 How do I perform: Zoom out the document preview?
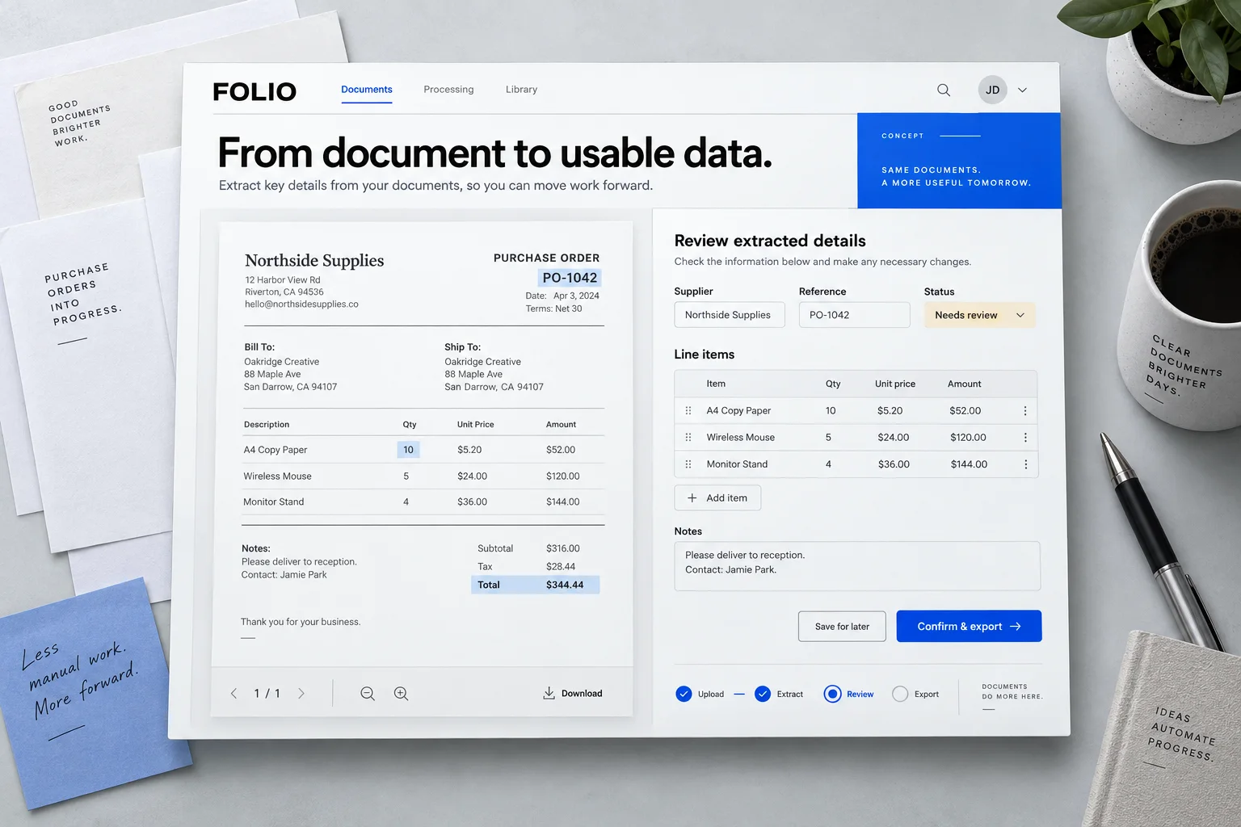coord(368,694)
